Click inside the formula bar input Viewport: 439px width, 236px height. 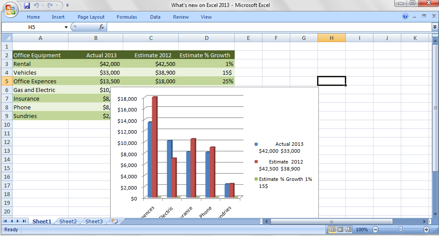[269, 27]
